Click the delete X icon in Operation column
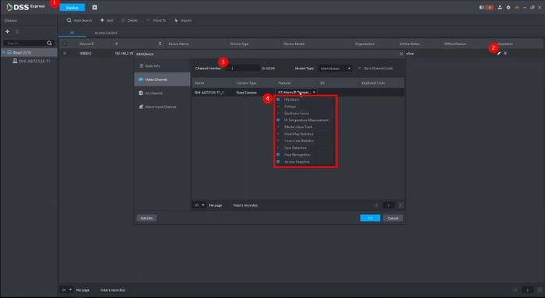545x298 pixels. [x=505, y=54]
